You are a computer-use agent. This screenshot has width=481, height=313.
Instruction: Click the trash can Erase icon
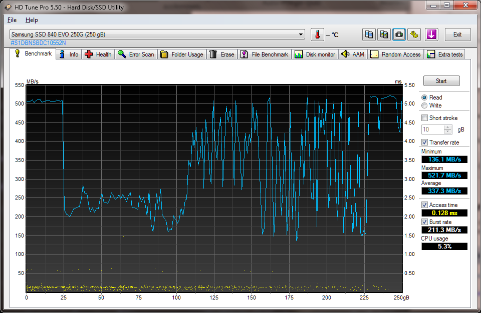[213, 54]
